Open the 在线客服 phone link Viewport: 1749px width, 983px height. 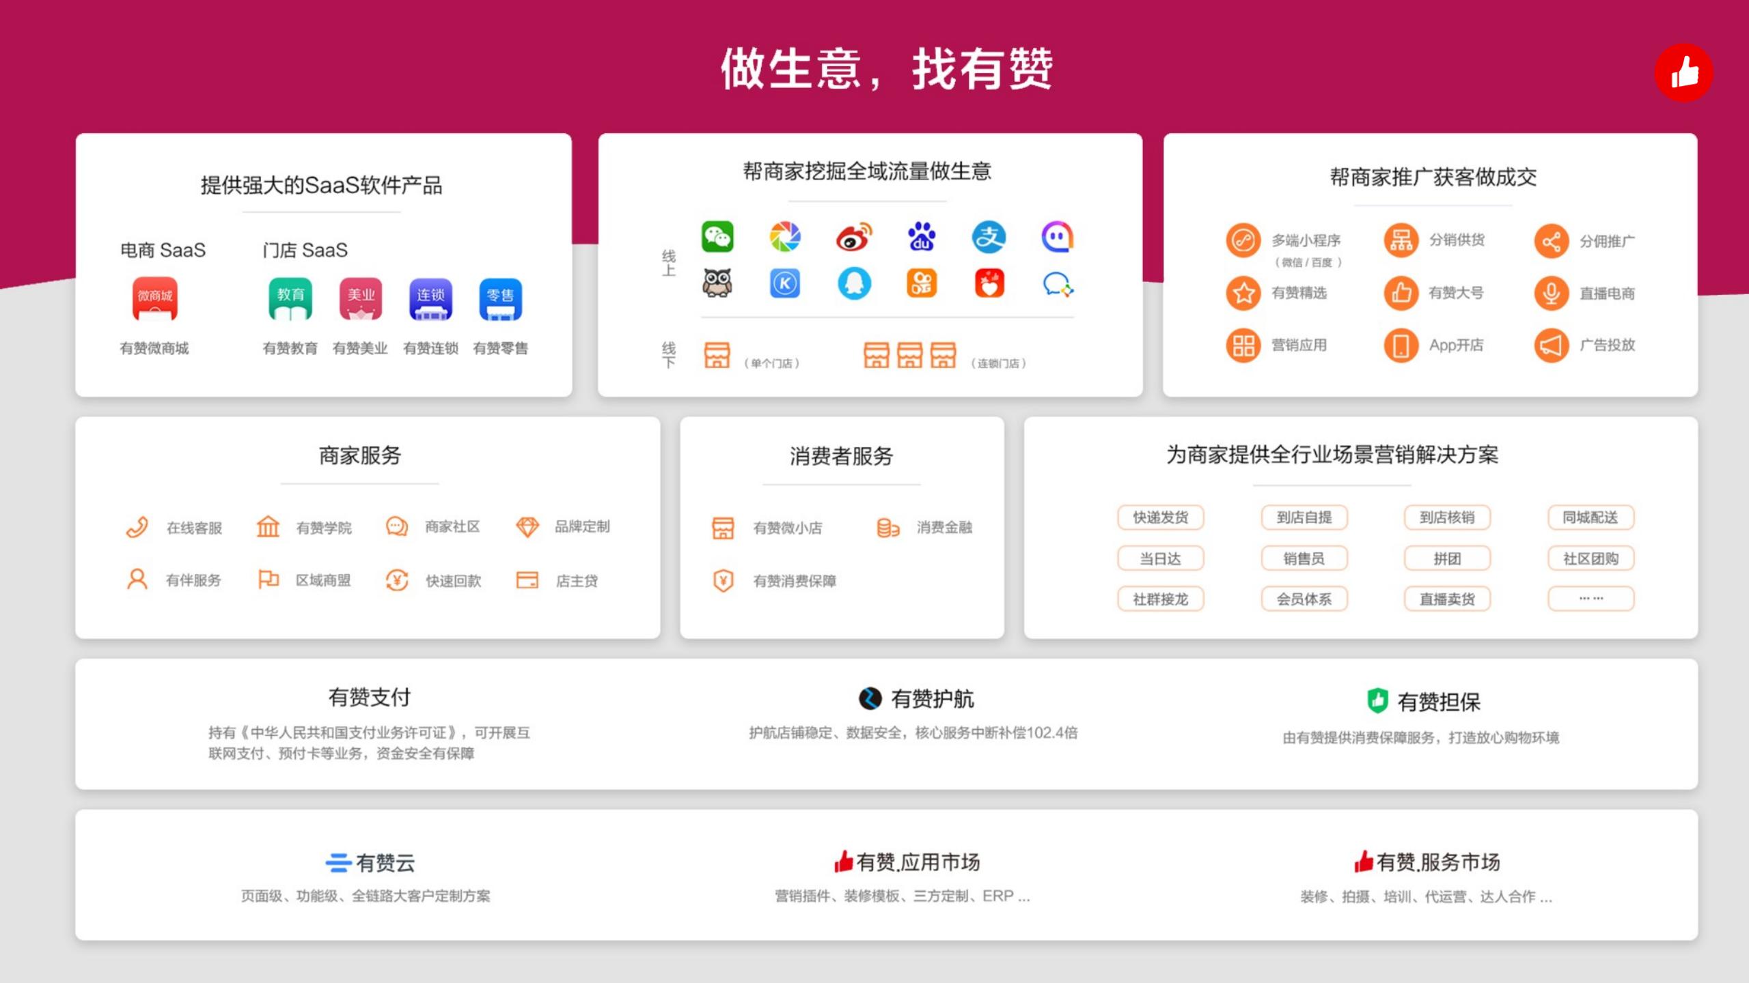click(x=137, y=528)
